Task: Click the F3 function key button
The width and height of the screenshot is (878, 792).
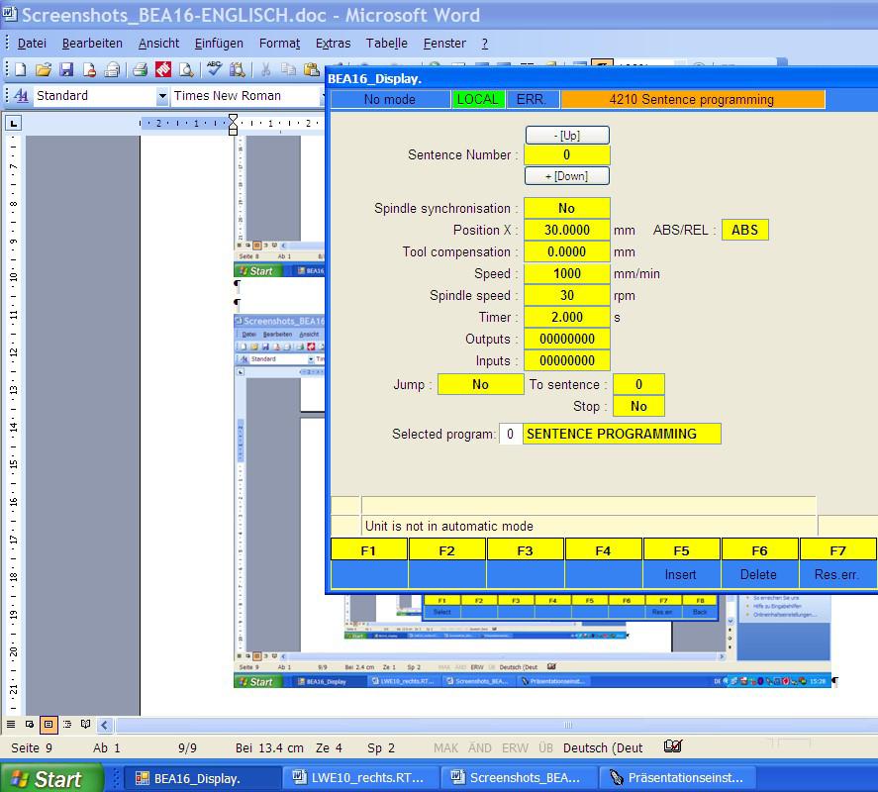Action: point(526,549)
